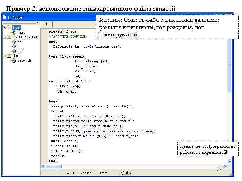
Task: Click the Insert status bar entry
Action: (x=104, y=173)
